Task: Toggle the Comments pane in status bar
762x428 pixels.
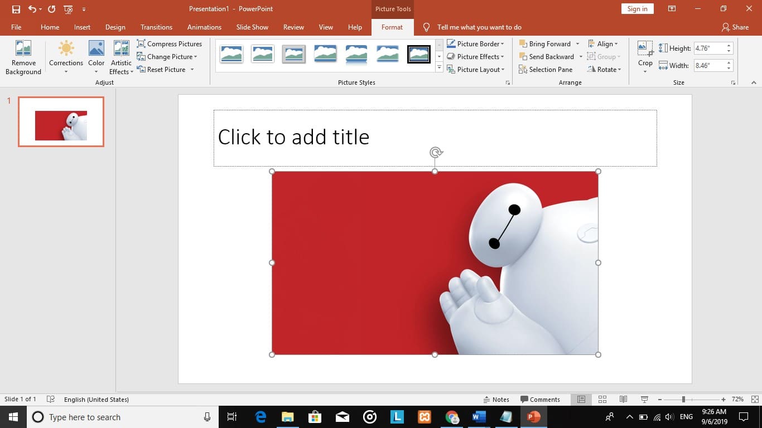Action: pos(540,400)
